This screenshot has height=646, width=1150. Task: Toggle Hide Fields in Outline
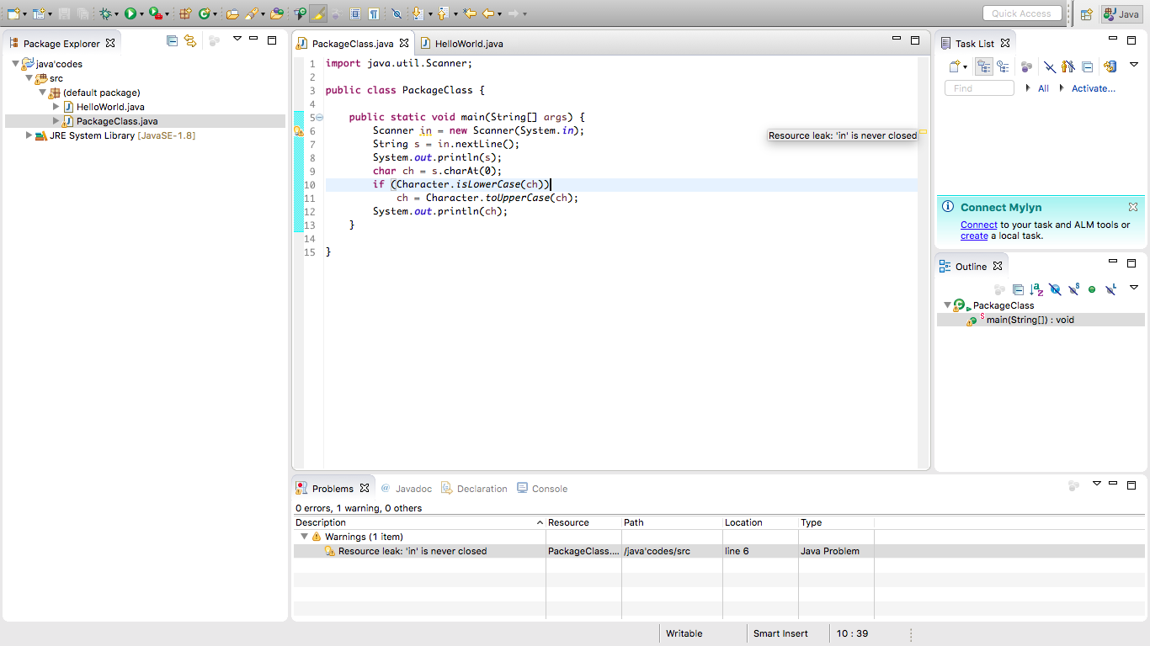tap(1055, 289)
